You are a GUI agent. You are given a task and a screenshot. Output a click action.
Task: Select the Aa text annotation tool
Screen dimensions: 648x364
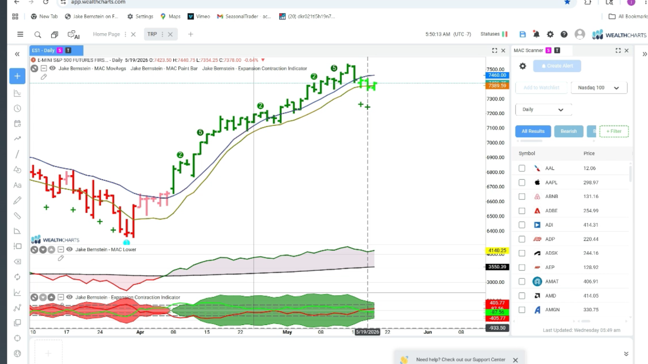[x=17, y=185]
